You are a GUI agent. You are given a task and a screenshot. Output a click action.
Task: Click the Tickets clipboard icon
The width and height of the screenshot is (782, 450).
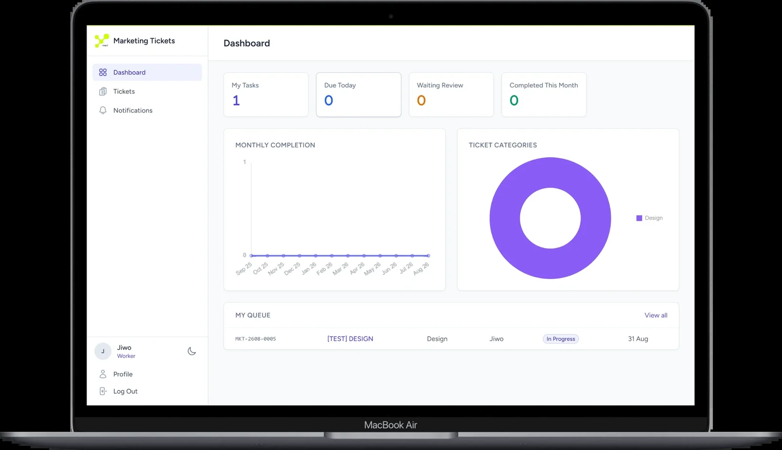103,91
